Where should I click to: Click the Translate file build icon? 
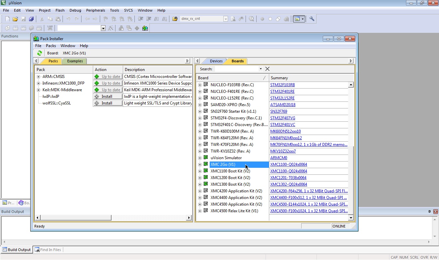(x=7, y=28)
